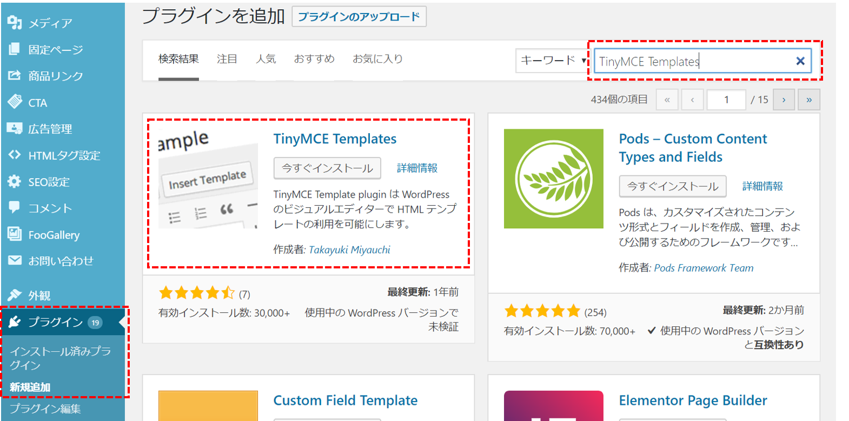The image size is (849, 421).
Task: Click the Pods five-star rating
Action: [542, 311]
